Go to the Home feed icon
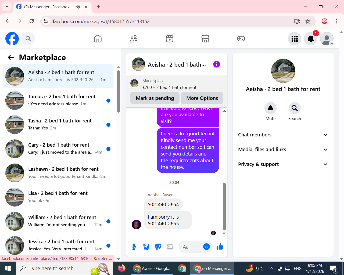The image size is (344, 275). (x=98, y=39)
